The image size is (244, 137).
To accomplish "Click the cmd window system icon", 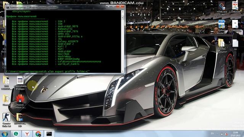I will coord(8,7).
